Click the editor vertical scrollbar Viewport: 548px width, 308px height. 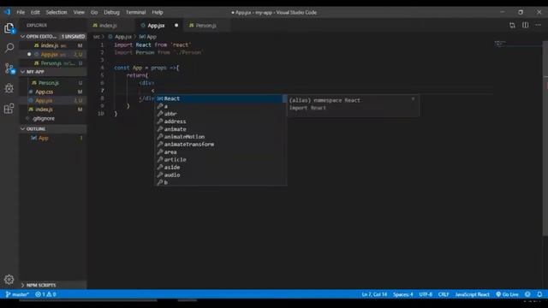pyautogui.click(x=545, y=139)
